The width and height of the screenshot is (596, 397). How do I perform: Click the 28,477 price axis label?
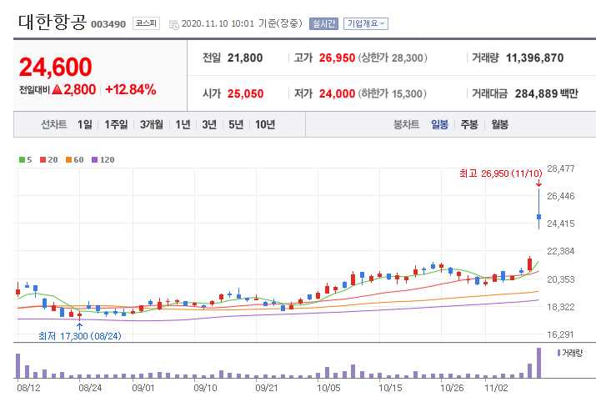tap(561, 168)
